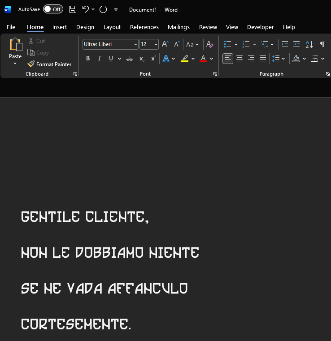
Task: Click the Word app icon
Action: click(x=8, y=9)
